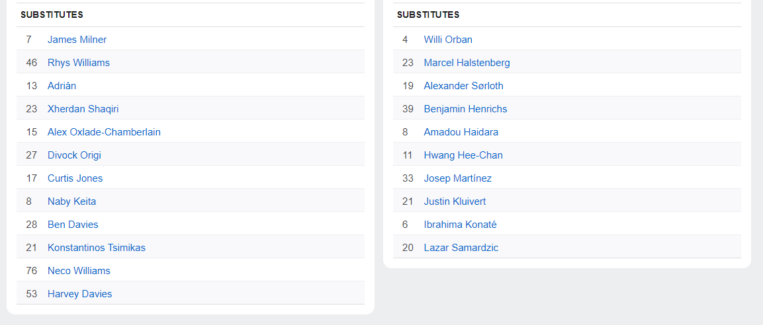The height and width of the screenshot is (325, 763).
Task: Go to Alexander Sørloth's page
Action: 463,86
